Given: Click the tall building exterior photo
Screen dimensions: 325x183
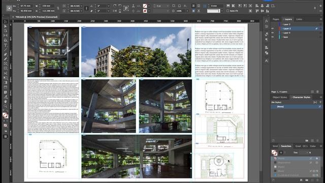Looking at the screenshot, I should 136,52.
